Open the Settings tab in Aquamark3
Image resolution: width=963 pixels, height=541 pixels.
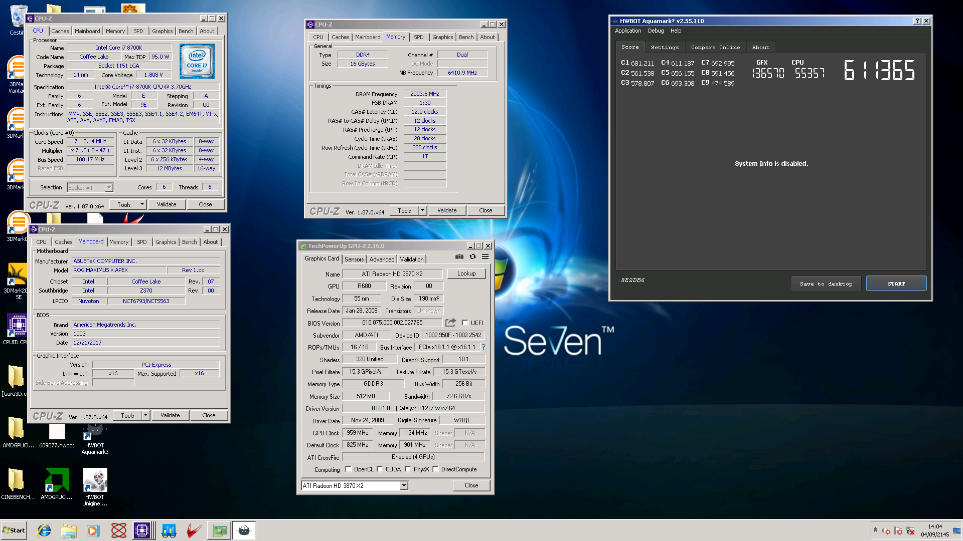[x=665, y=47]
